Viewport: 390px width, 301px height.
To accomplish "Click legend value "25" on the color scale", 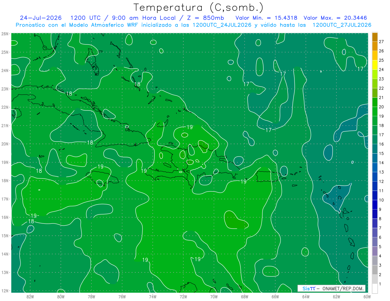I will [382, 60].
